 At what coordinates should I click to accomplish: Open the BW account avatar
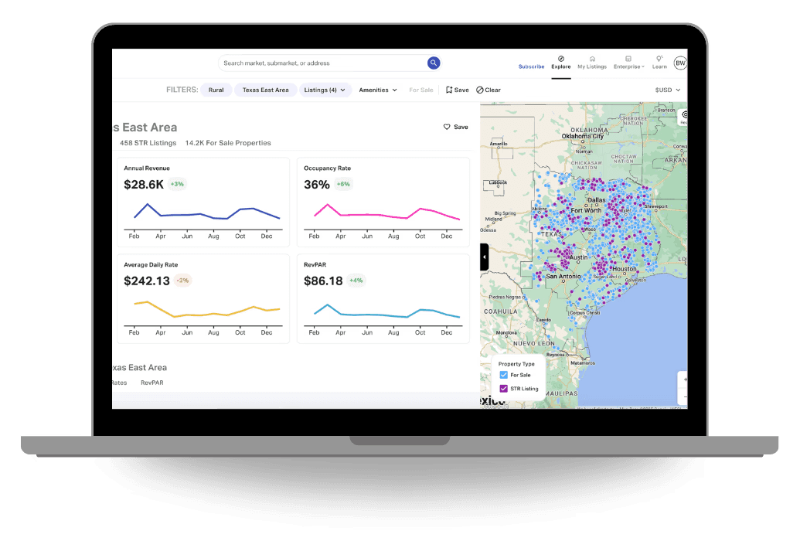pyautogui.click(x=679, y=63)
